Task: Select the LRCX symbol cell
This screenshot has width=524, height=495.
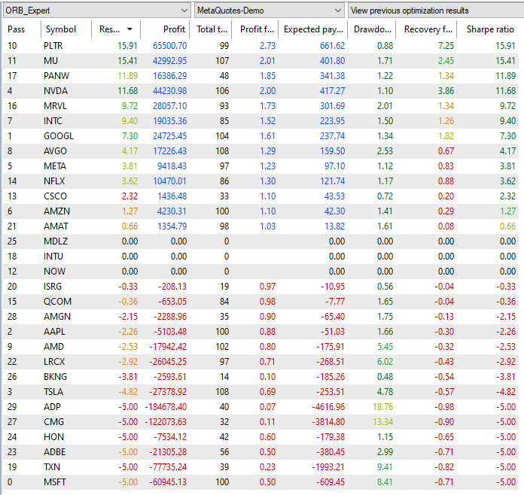Action: [x=54, y=361]
